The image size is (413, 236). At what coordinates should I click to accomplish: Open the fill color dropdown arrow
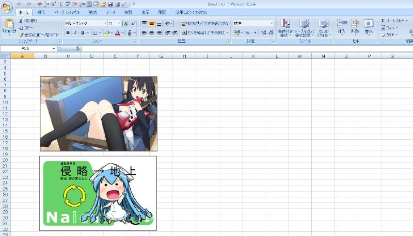(112, 32)
